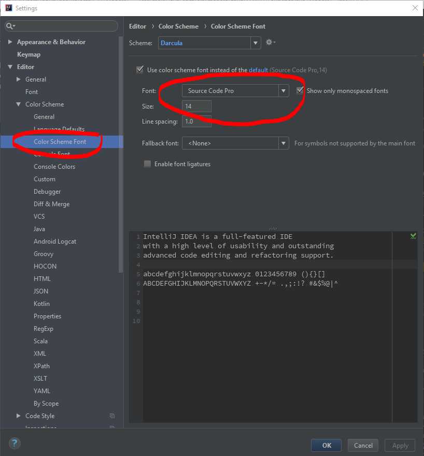Click the Cancel button
424x456 pixels.
[x=363, y=445]
